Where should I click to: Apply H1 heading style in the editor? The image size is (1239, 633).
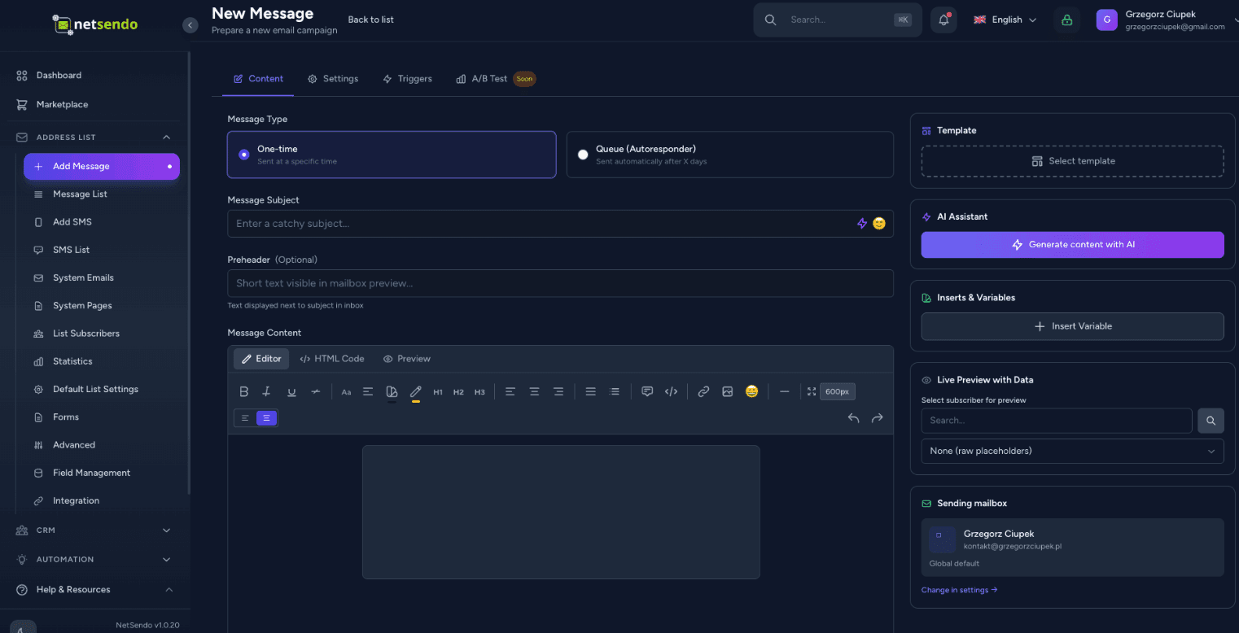tap(437, 391)
